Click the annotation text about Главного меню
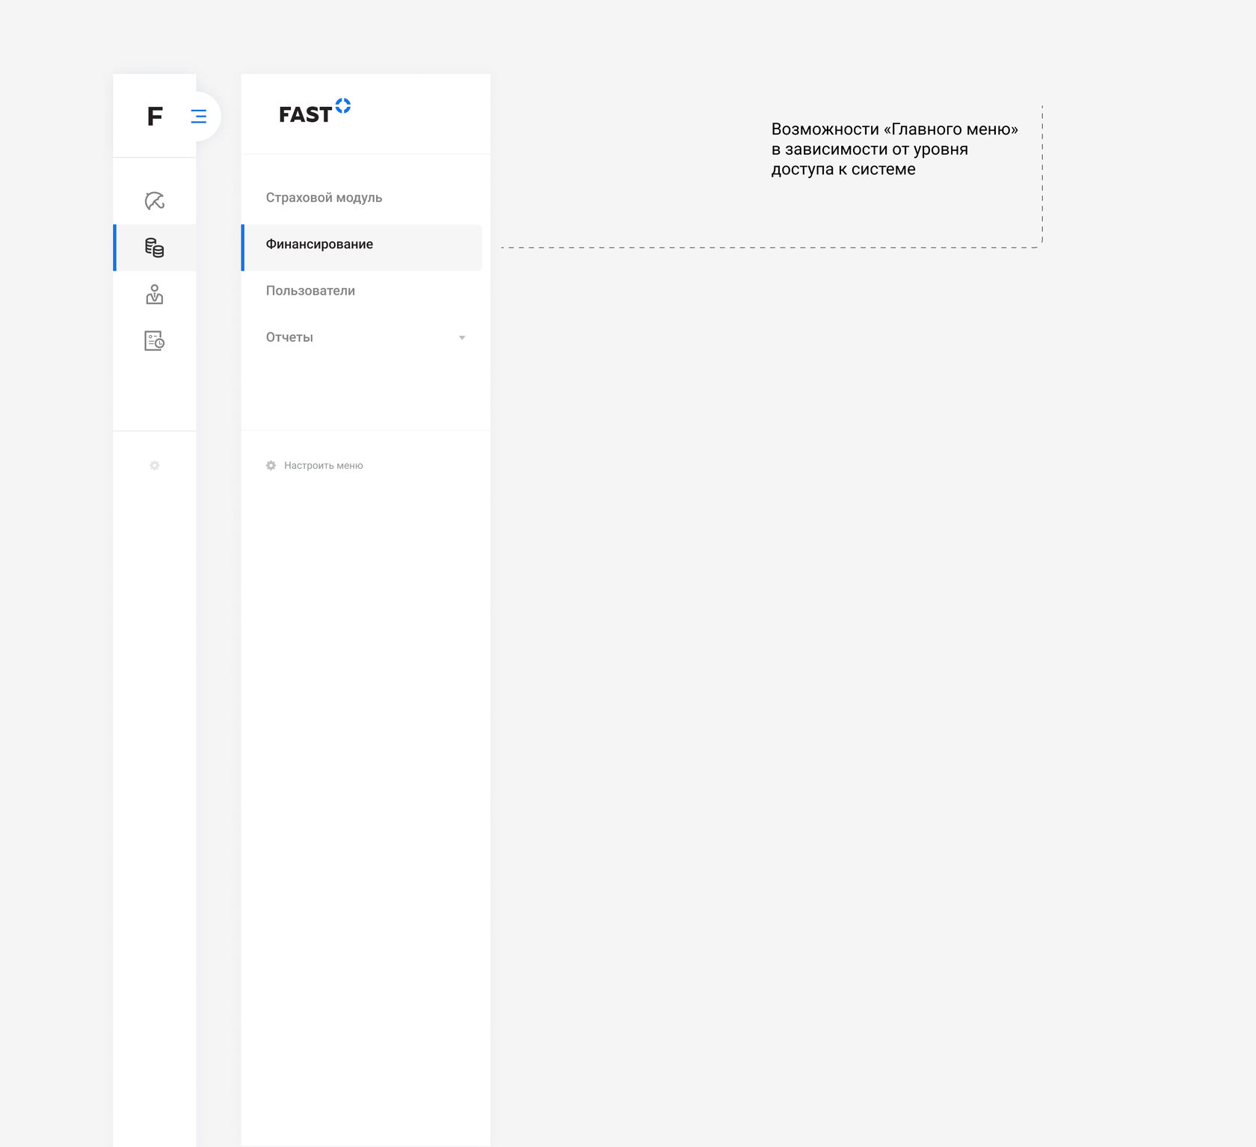The image size is (1256, 1147). click(894, 149)
